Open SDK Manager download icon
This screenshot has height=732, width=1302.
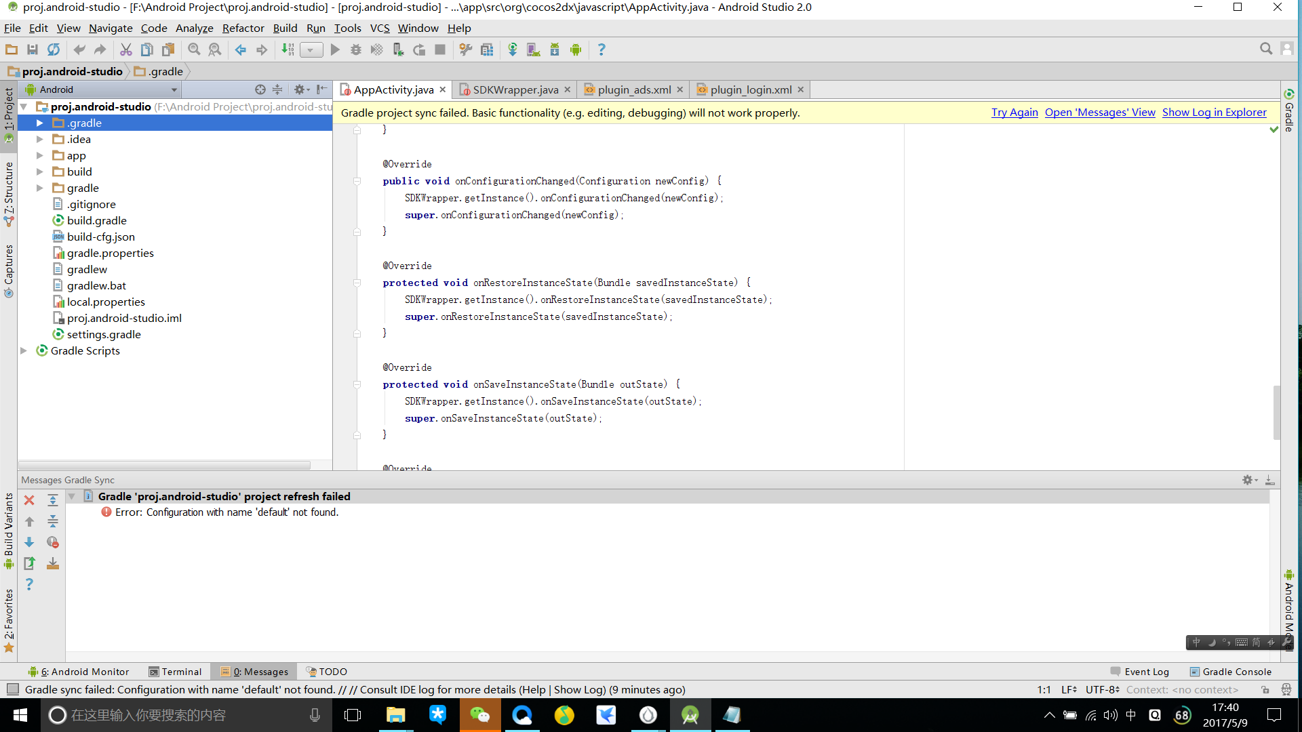click(x=554, y=49)
